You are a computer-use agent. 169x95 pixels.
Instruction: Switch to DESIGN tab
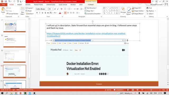point(28,5)
